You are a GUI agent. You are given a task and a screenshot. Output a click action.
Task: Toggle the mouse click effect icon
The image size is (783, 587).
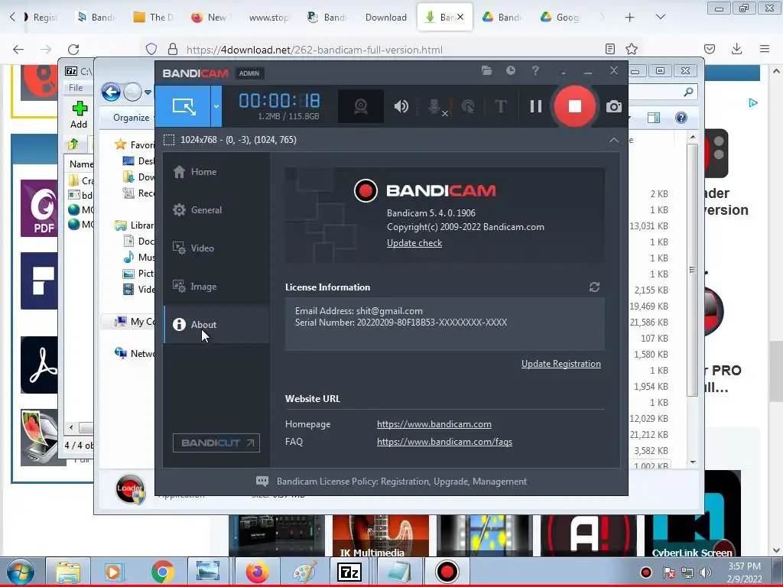[468, 106]
